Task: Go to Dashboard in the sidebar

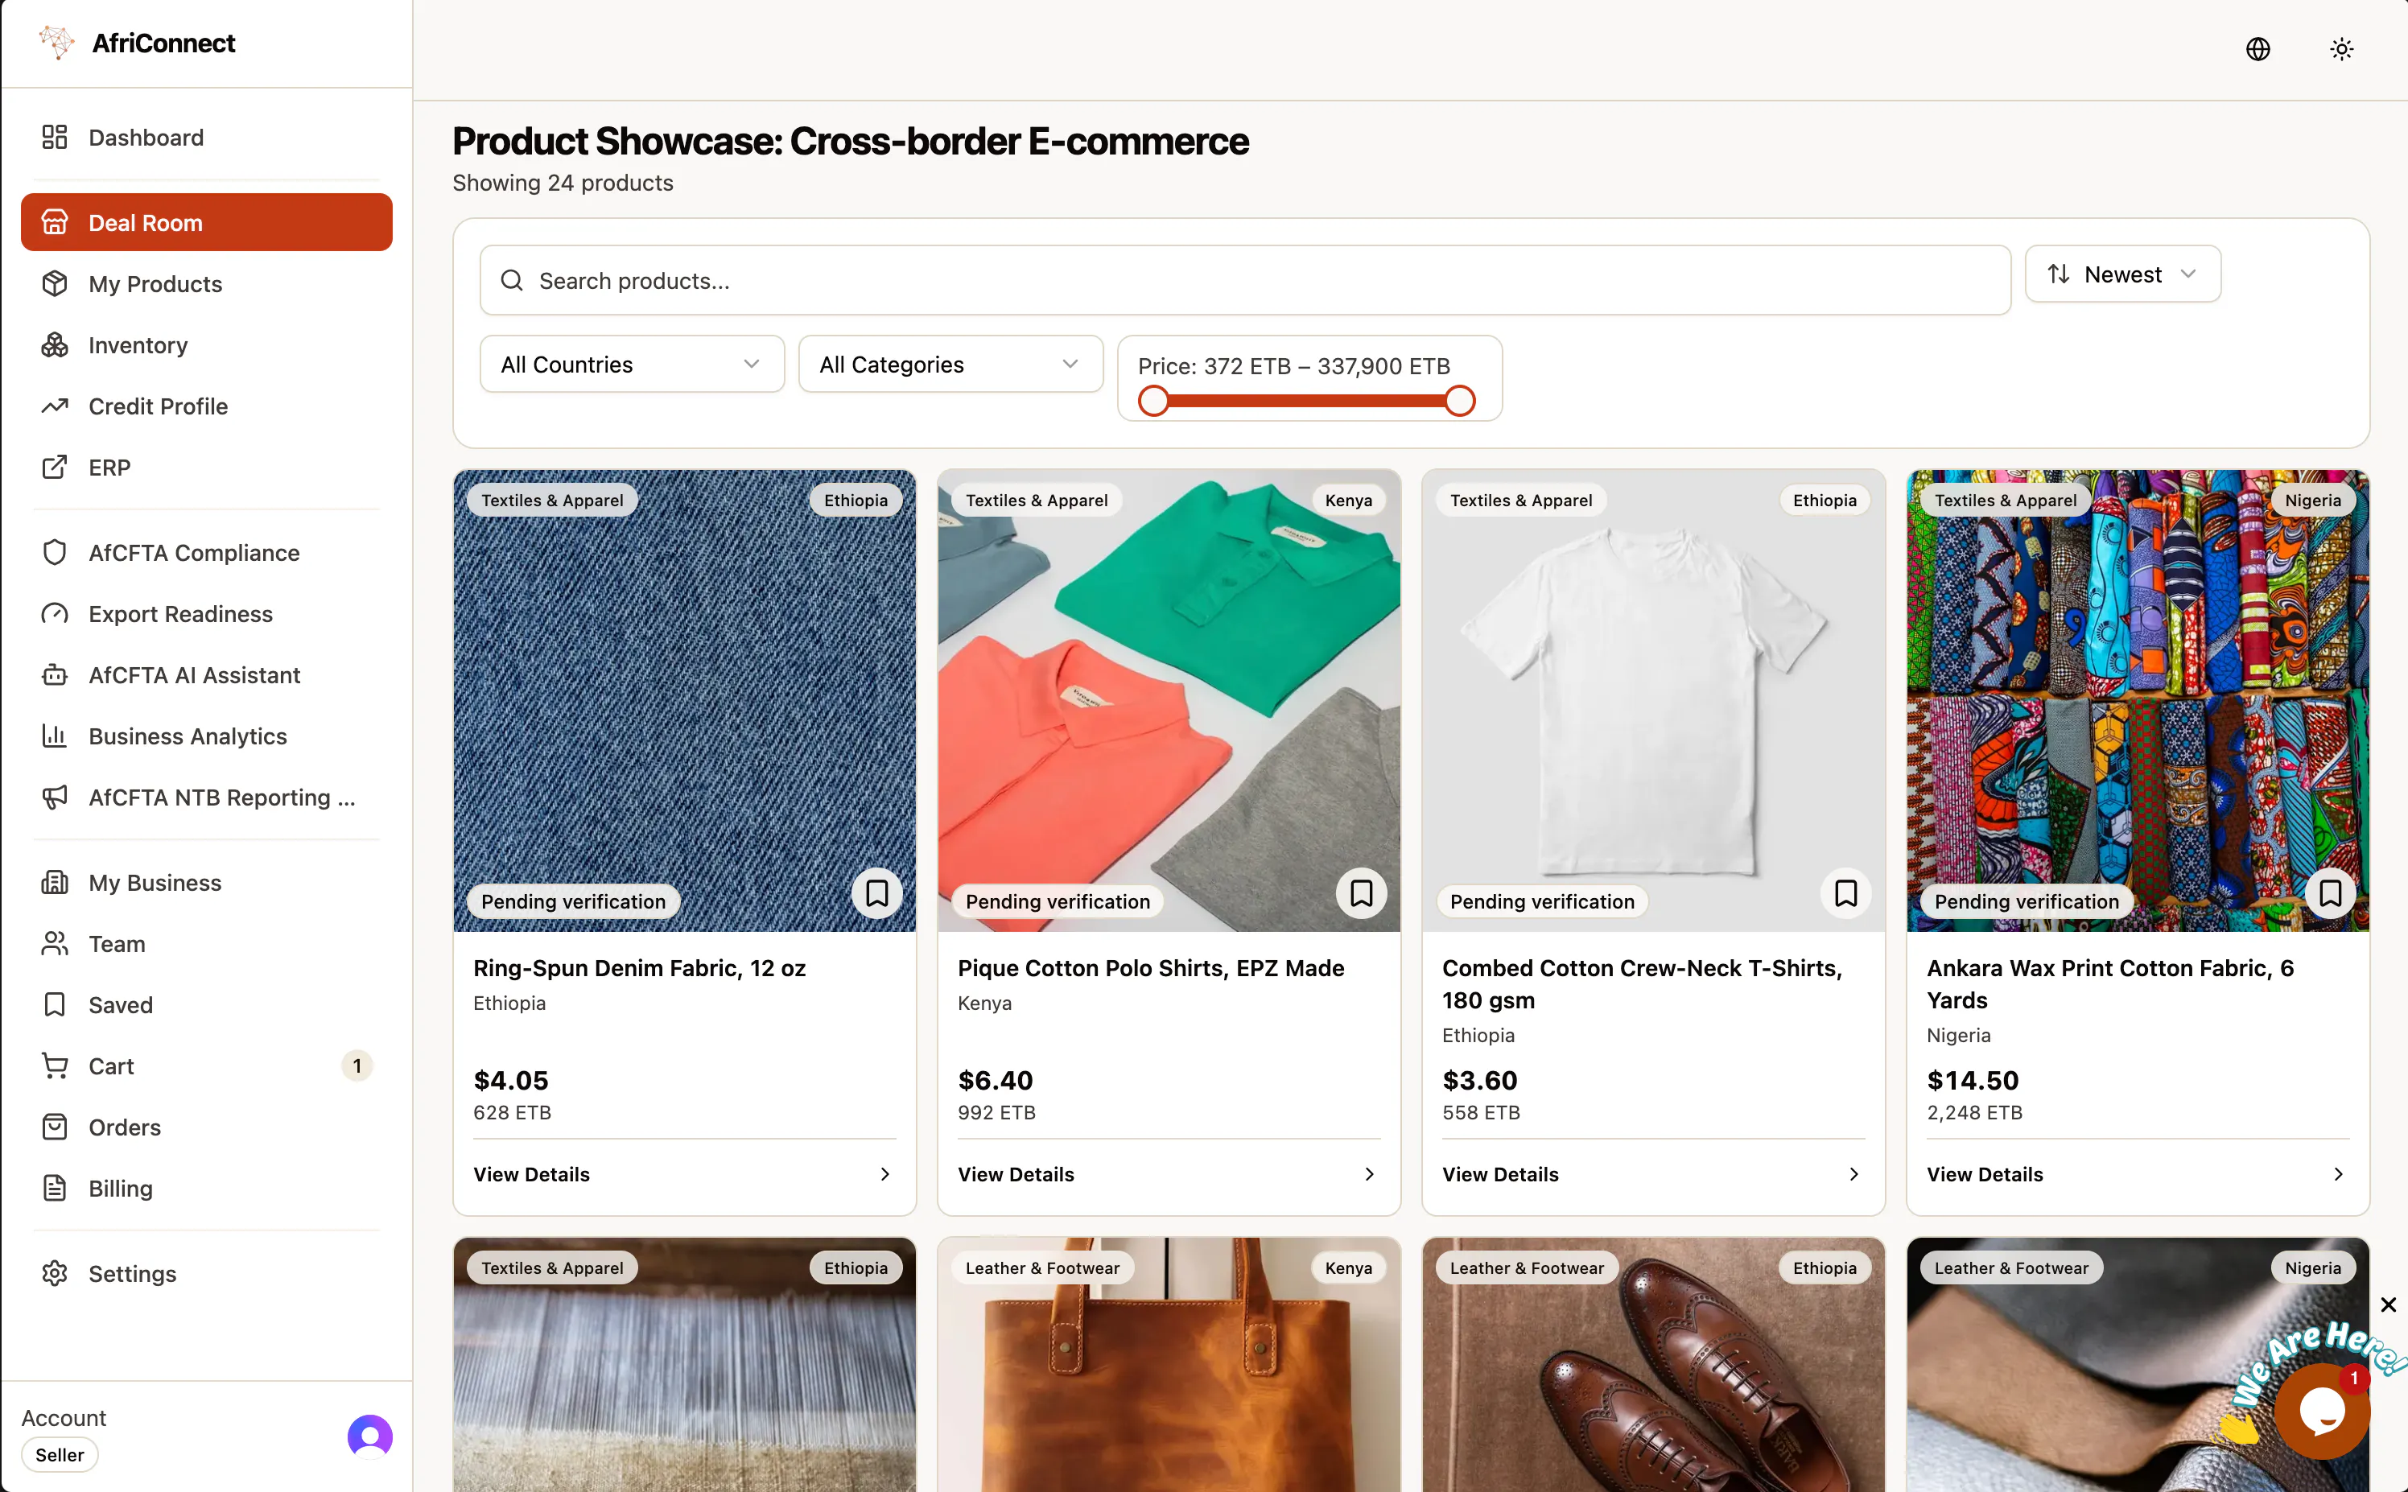Action: (206, 137)
